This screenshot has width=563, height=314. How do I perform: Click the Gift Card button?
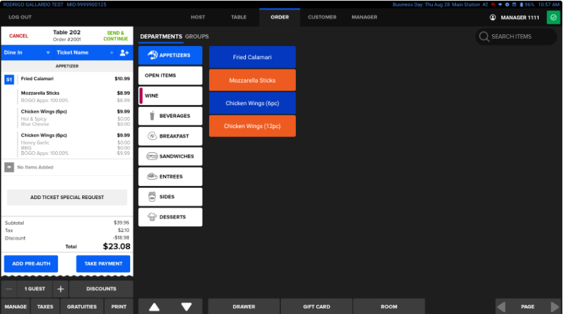(x=316, y=307)
